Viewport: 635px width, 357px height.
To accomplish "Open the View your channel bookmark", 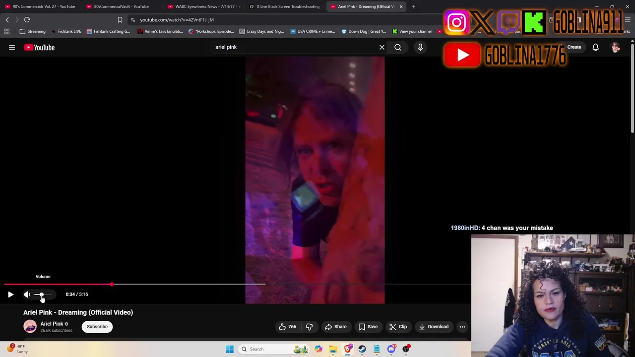I will (411, 31).
